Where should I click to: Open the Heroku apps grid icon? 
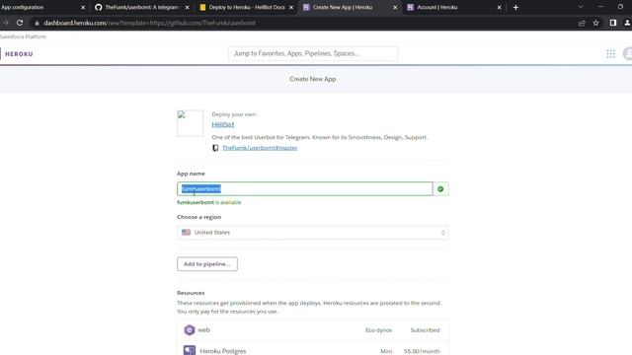pyautogui.click(x=610, y=53)
